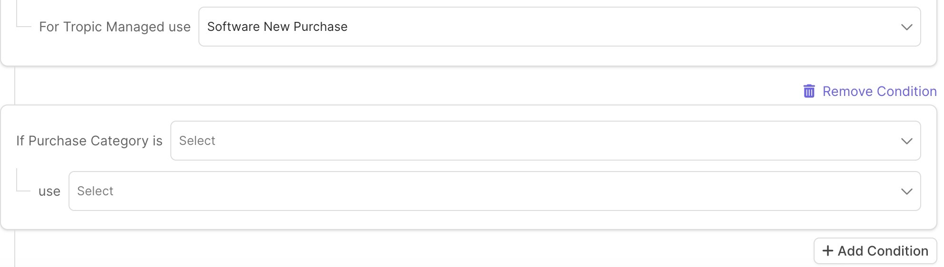The image size is (944, 267).
Task: Click the 'Add Condition' text label
Action: [883, 251]
